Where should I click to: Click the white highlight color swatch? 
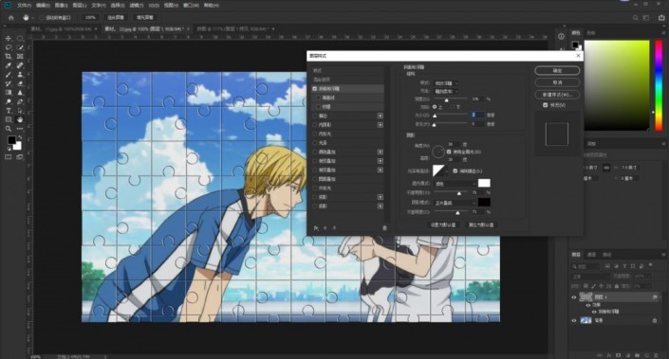pos(484,183)
